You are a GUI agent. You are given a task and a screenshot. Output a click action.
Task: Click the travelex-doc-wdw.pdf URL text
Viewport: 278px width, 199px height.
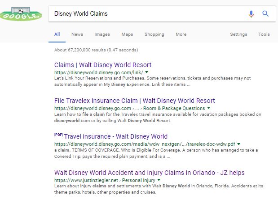(145, 144)
